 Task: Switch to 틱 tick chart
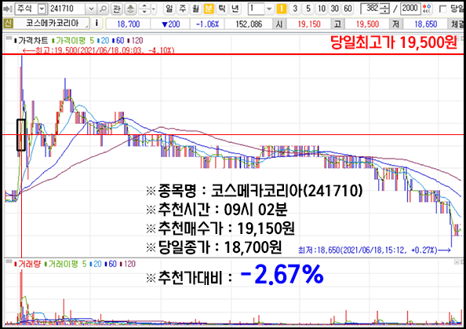pyautogui.click(x=222, y=9)
